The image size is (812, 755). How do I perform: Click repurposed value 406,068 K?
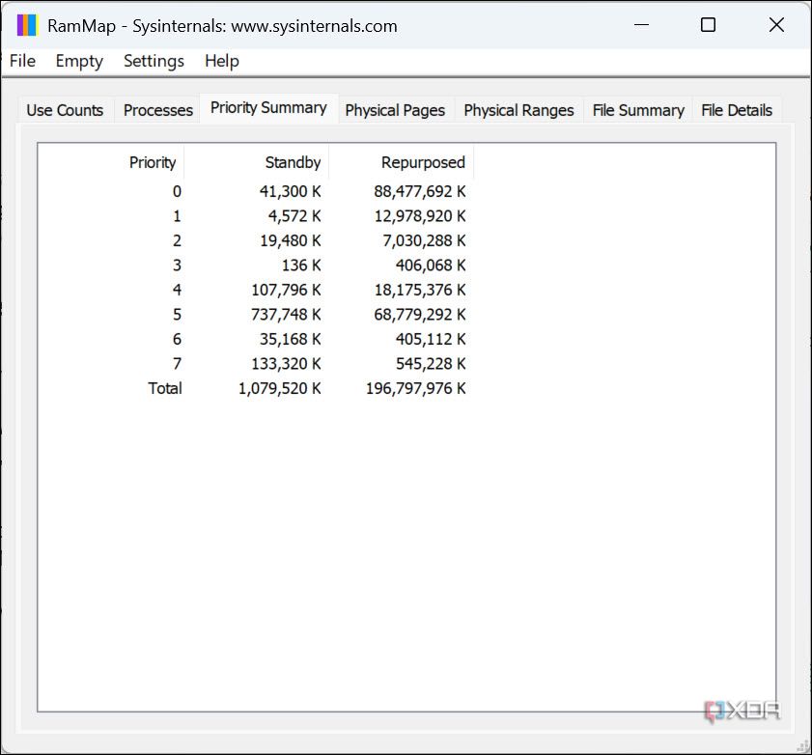tap(431, 266)
